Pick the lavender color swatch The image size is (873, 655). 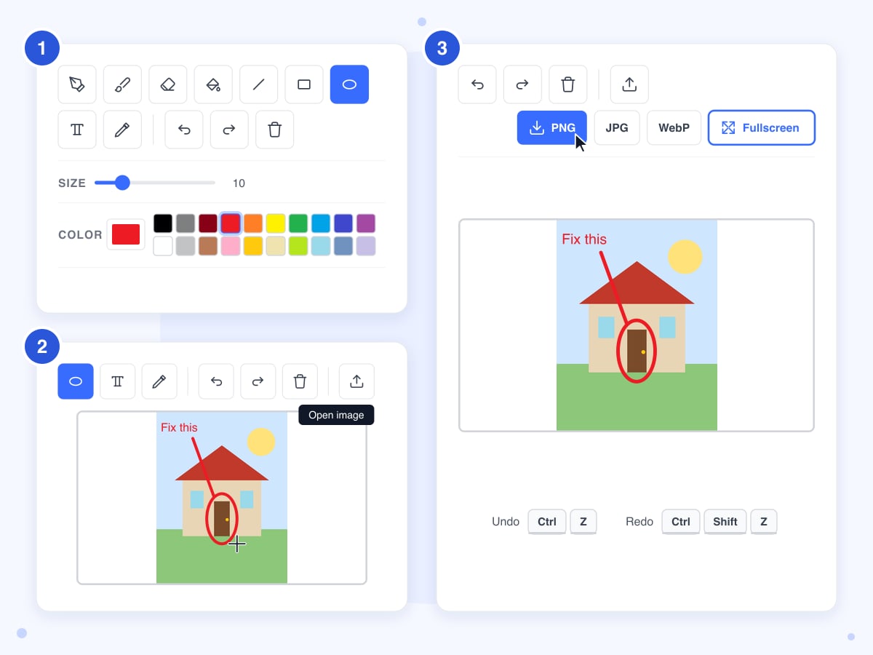[366, 246]
